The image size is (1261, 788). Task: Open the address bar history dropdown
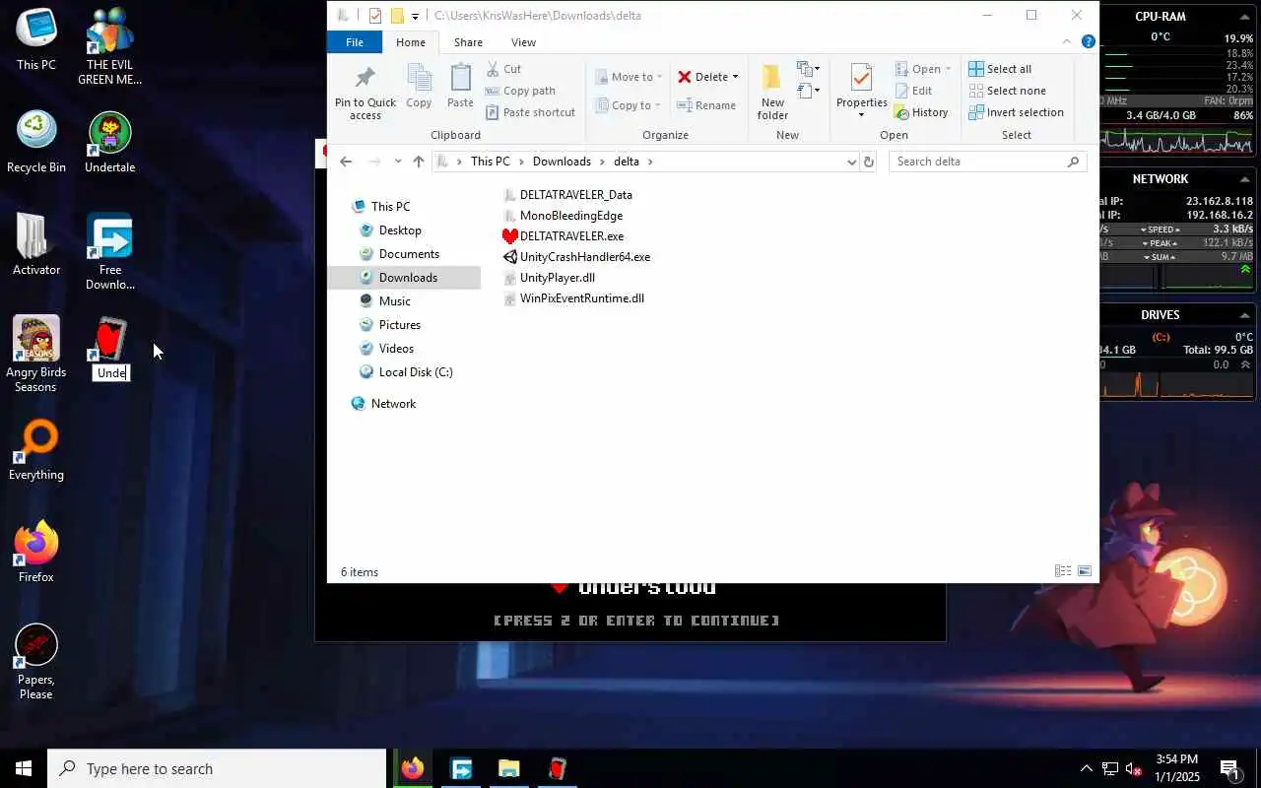tap(852, 162)
